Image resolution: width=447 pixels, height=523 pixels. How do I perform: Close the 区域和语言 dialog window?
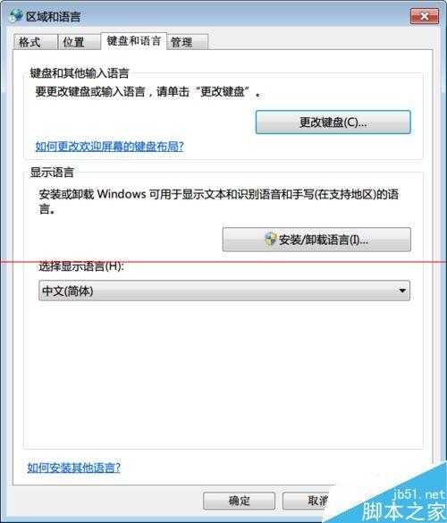click(x=425, y=16)
